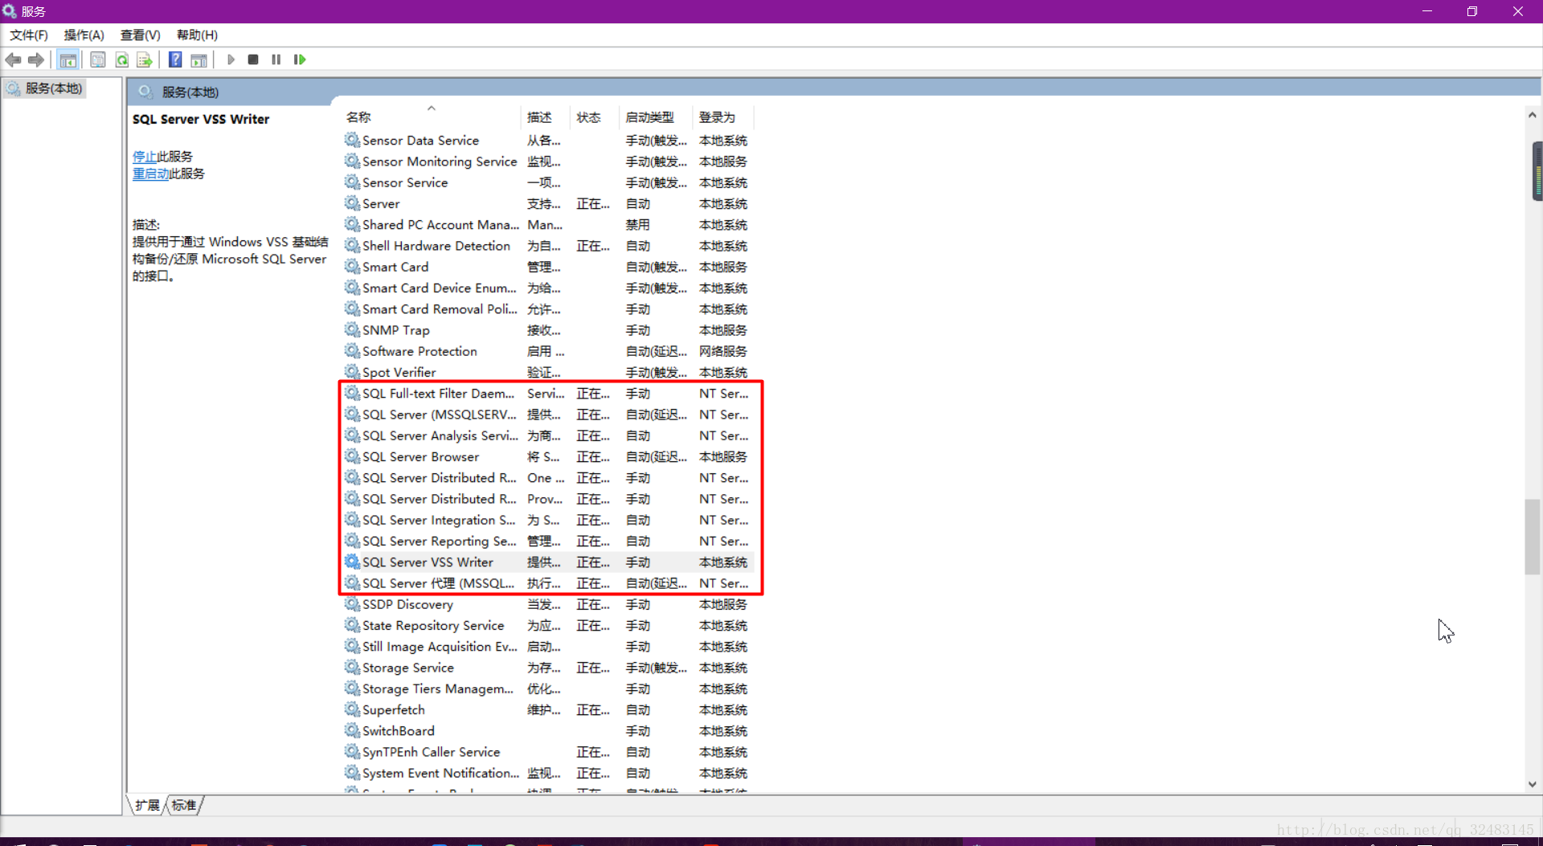Select gear icon of Spot Verifier
This screenshot has width=1543, height=846.
(352, 372)
